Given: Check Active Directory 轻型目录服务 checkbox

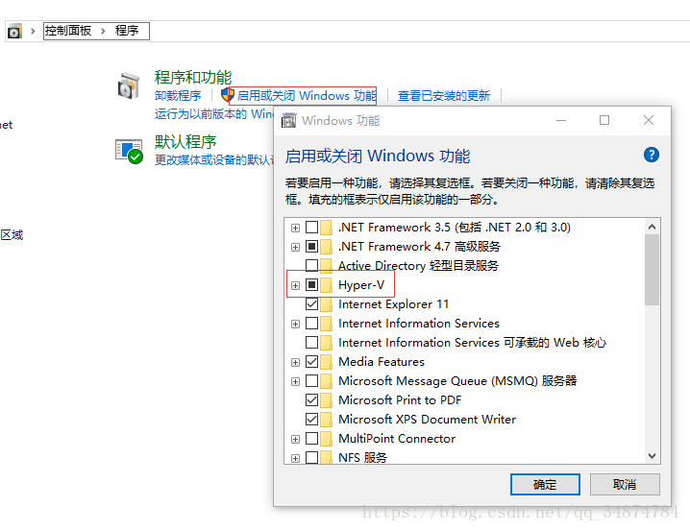Looking at the screenshot, I should [x=311, y=265].
